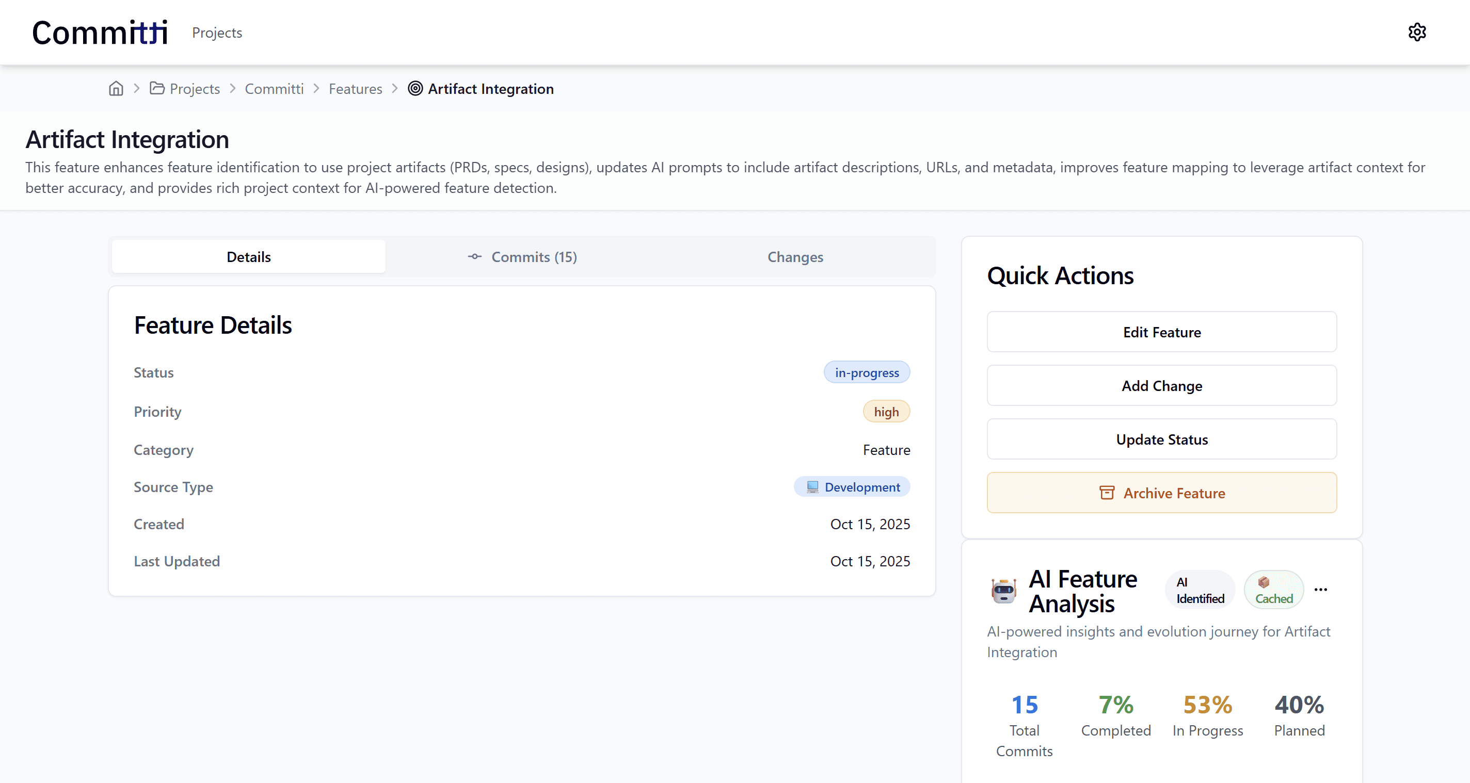Go to Features in the breadcrumb

[x=355, y=88]
